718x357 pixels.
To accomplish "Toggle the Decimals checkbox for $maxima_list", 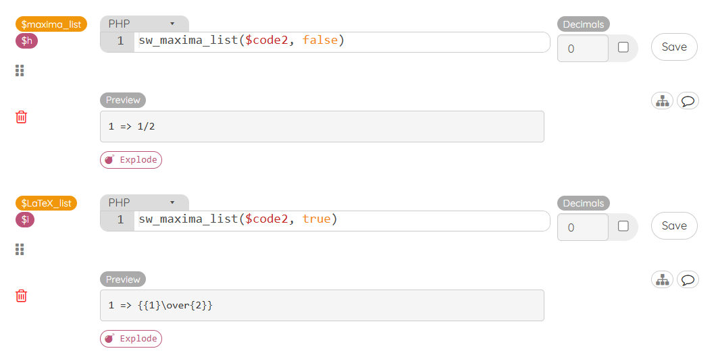I will 623,47.
